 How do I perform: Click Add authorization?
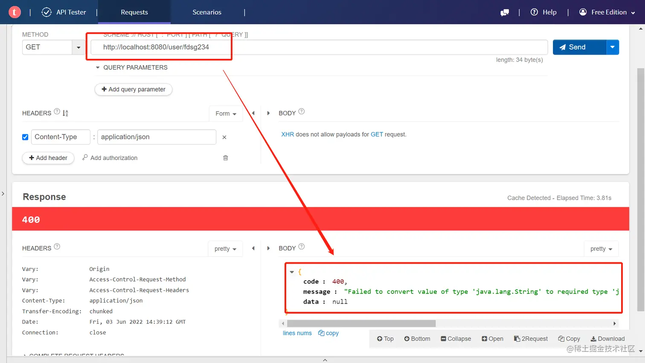pos(110,158)
